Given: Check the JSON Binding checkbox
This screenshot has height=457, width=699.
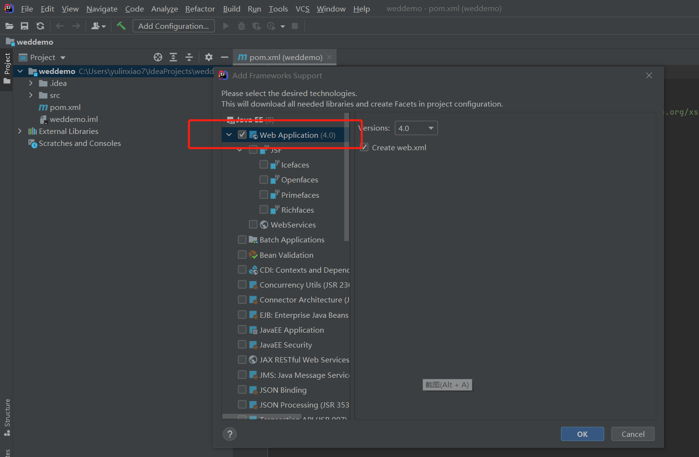Looking at the screenshot, I should pos(242,389).
